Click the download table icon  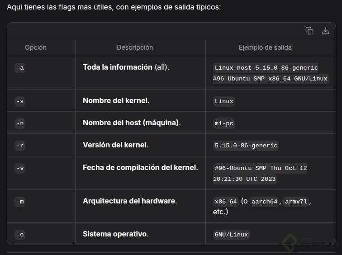325,31
